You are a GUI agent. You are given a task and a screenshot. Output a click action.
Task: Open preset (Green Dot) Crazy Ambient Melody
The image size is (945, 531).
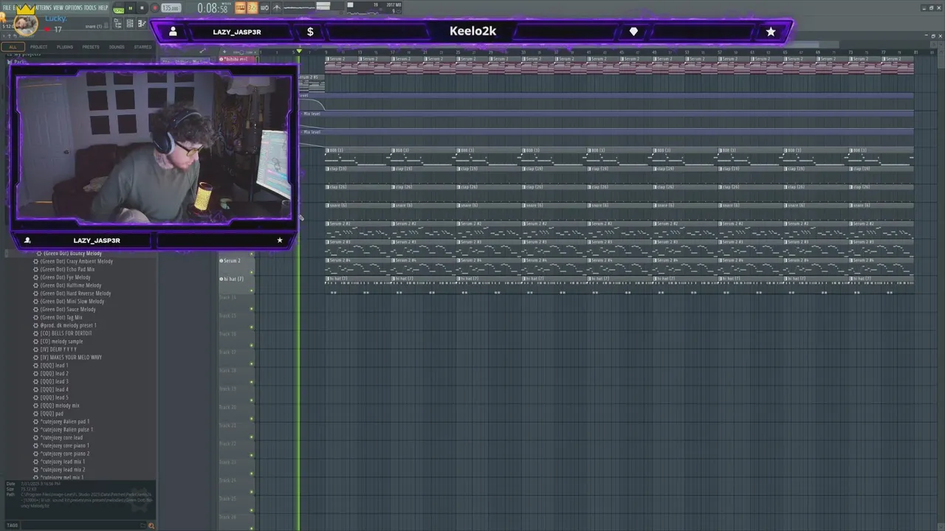[77, 261]
